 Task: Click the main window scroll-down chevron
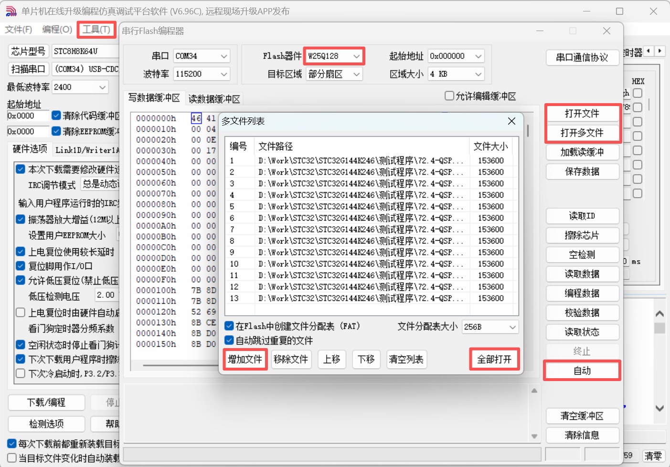pos(659,408)
